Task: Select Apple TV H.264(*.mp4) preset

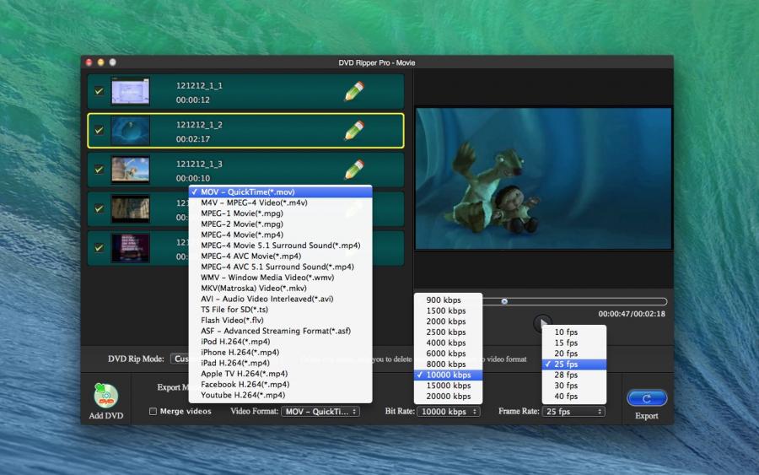Action: pos(280,373)
